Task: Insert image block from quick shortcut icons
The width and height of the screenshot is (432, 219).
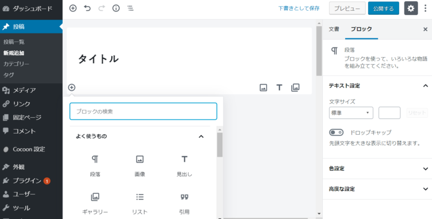Action: pos(264,88)
